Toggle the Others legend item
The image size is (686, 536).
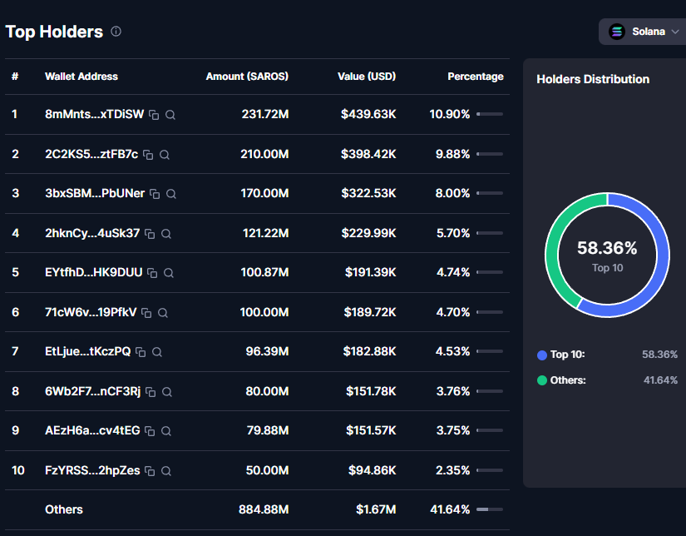click(x=561, y=380)
